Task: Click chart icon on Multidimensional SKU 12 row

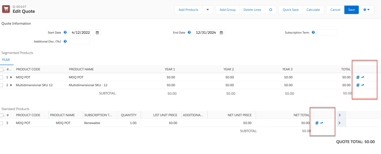Action: pyautogui.click(x=362, y=85)
